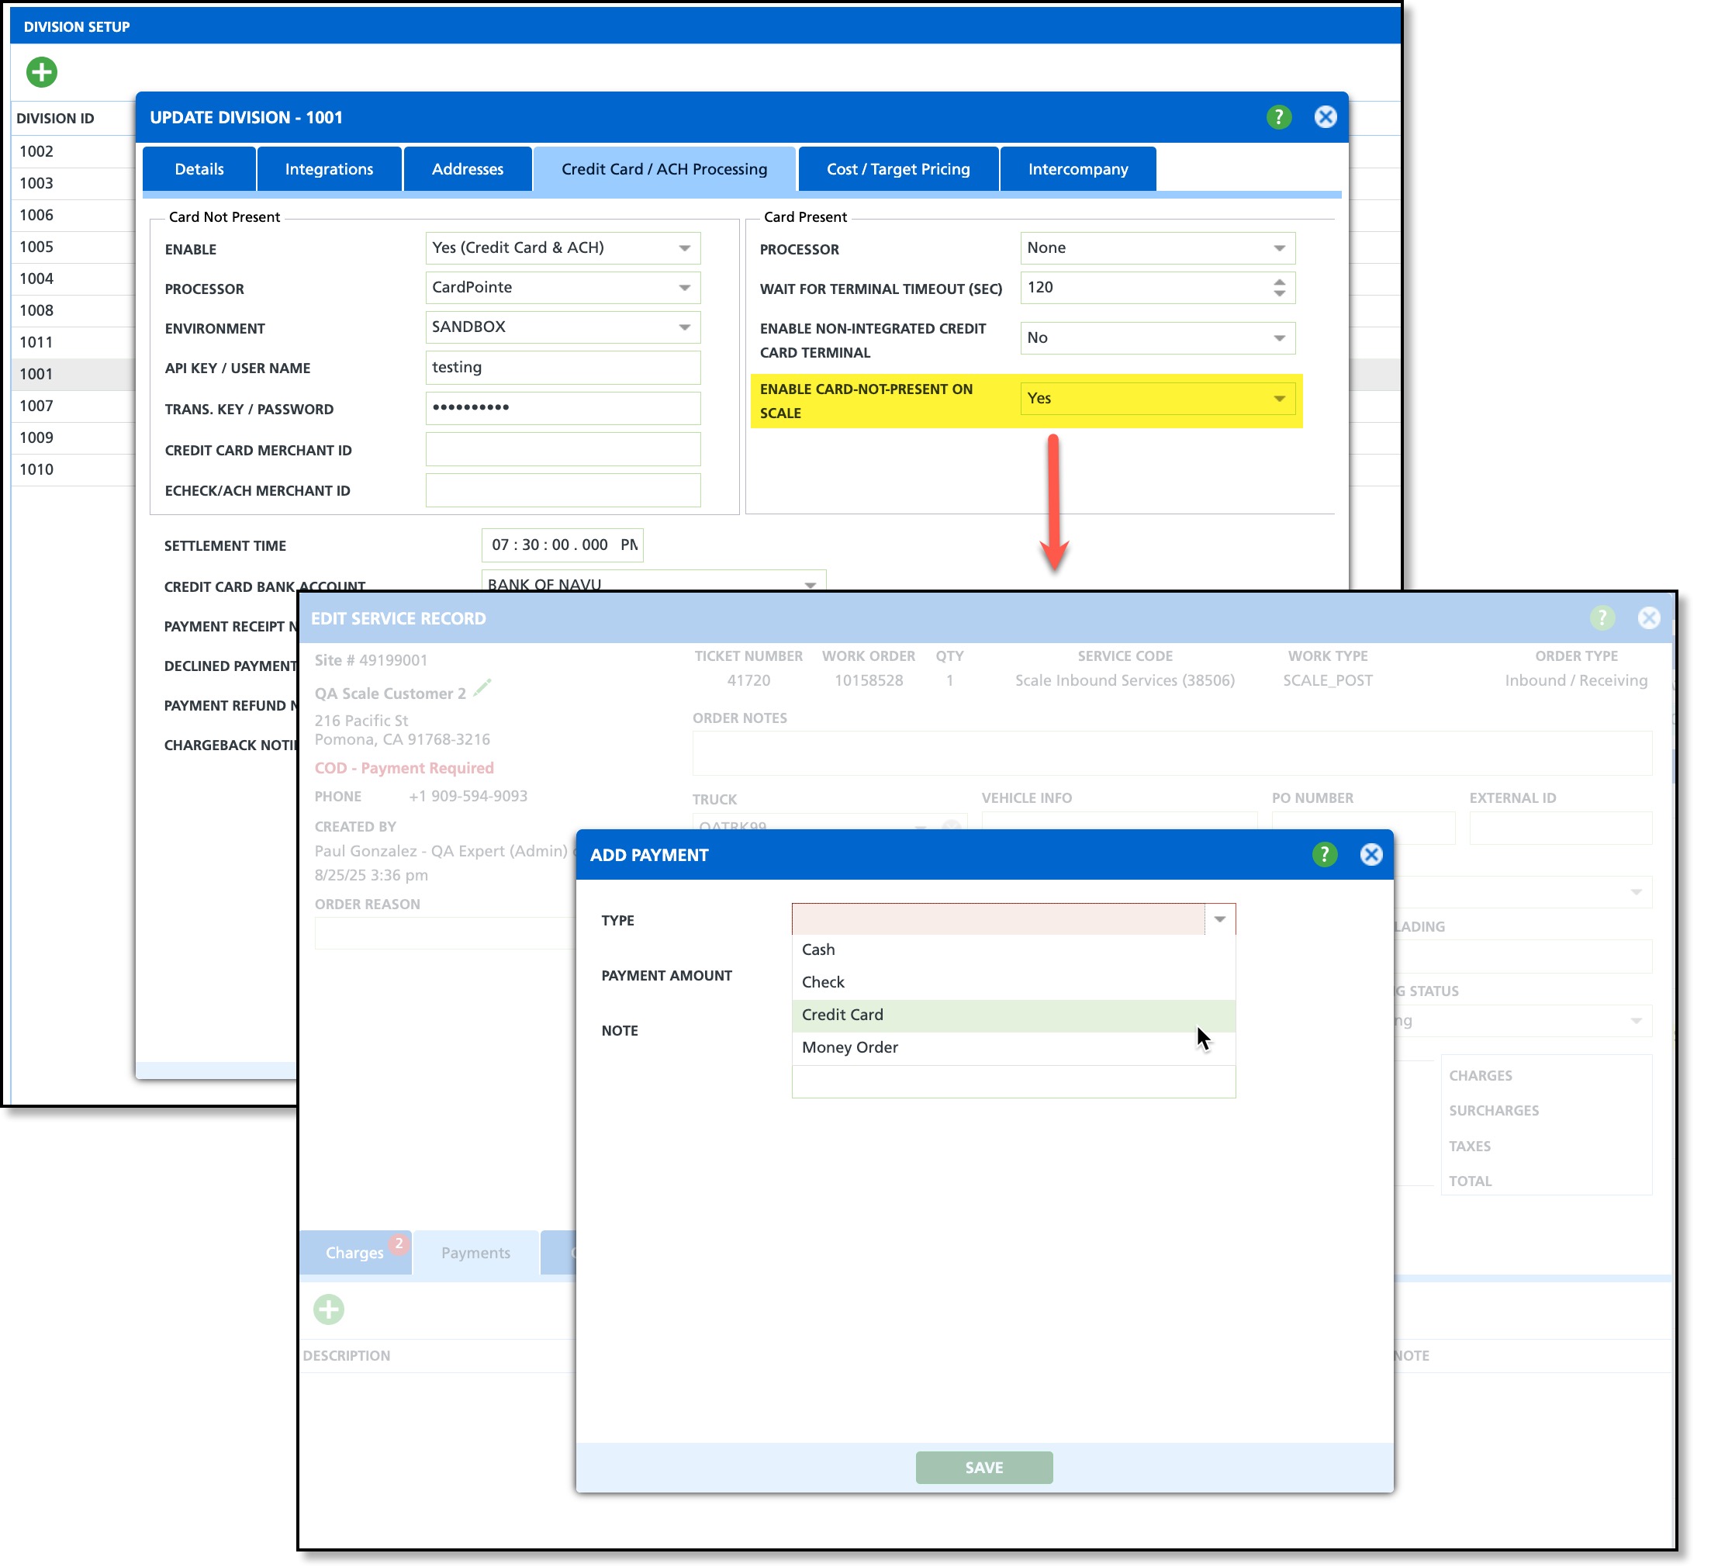1711x1567 pixels.
Task: Switch to the Integrations tab
Action: coord(328,169)
